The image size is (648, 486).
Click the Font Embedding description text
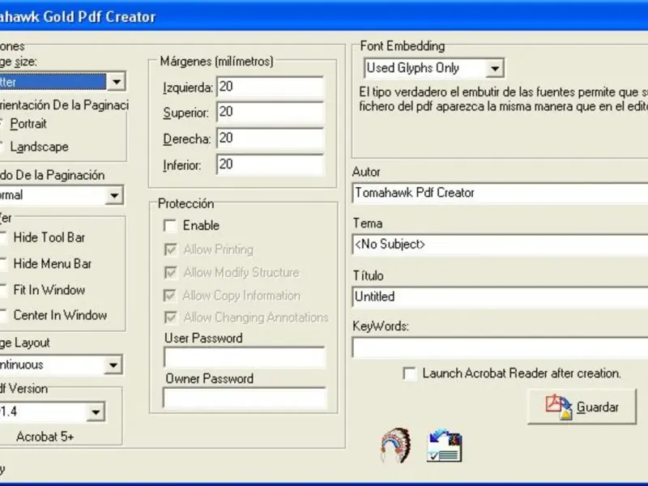click(503, 99)
